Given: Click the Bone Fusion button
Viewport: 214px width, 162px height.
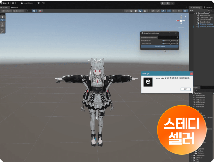Looking at the screenshot, I should point(160,46).
